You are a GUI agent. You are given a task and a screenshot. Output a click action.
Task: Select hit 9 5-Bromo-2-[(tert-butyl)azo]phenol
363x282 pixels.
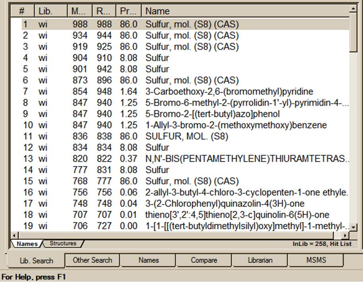coord(212,114)
